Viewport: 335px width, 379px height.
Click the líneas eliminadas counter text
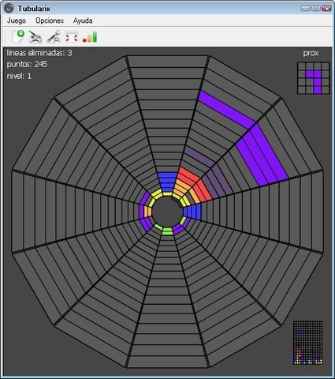tap(39, 53)
